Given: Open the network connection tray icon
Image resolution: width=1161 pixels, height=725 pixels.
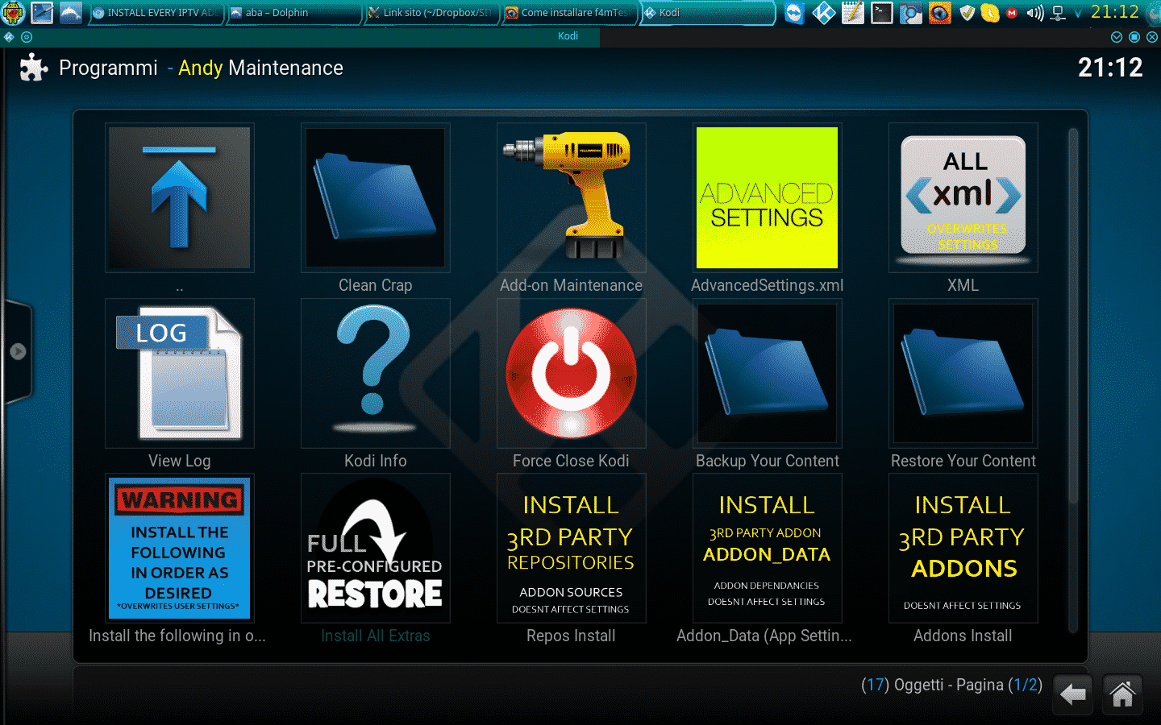Looking at the screenshot, I should pos(1058,13).
